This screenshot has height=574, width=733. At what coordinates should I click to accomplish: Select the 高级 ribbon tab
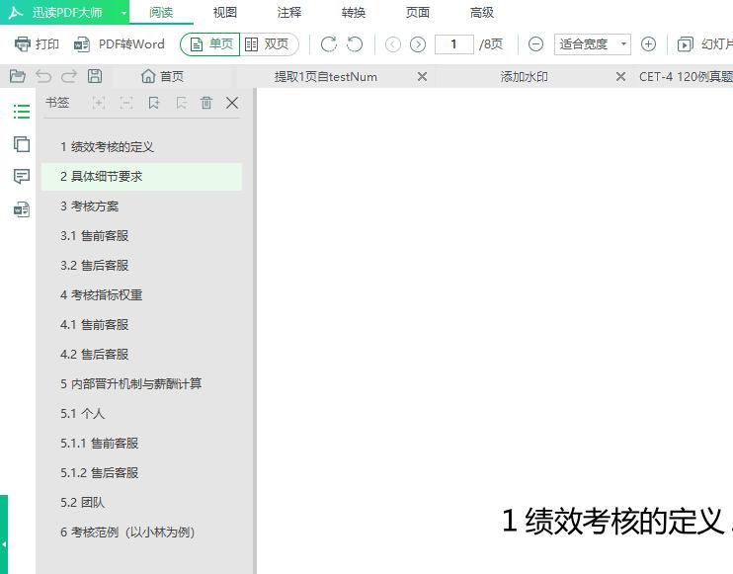481,13
